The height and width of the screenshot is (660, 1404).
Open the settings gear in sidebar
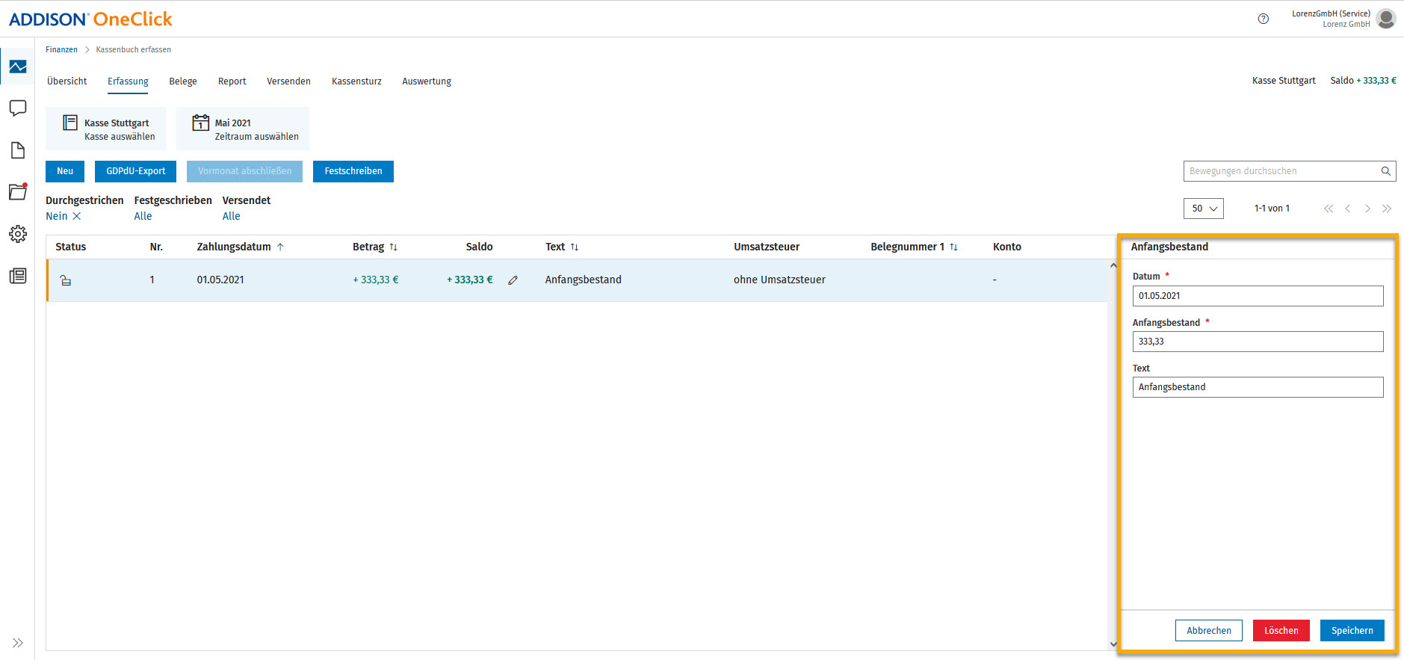[x=18, y=234]
